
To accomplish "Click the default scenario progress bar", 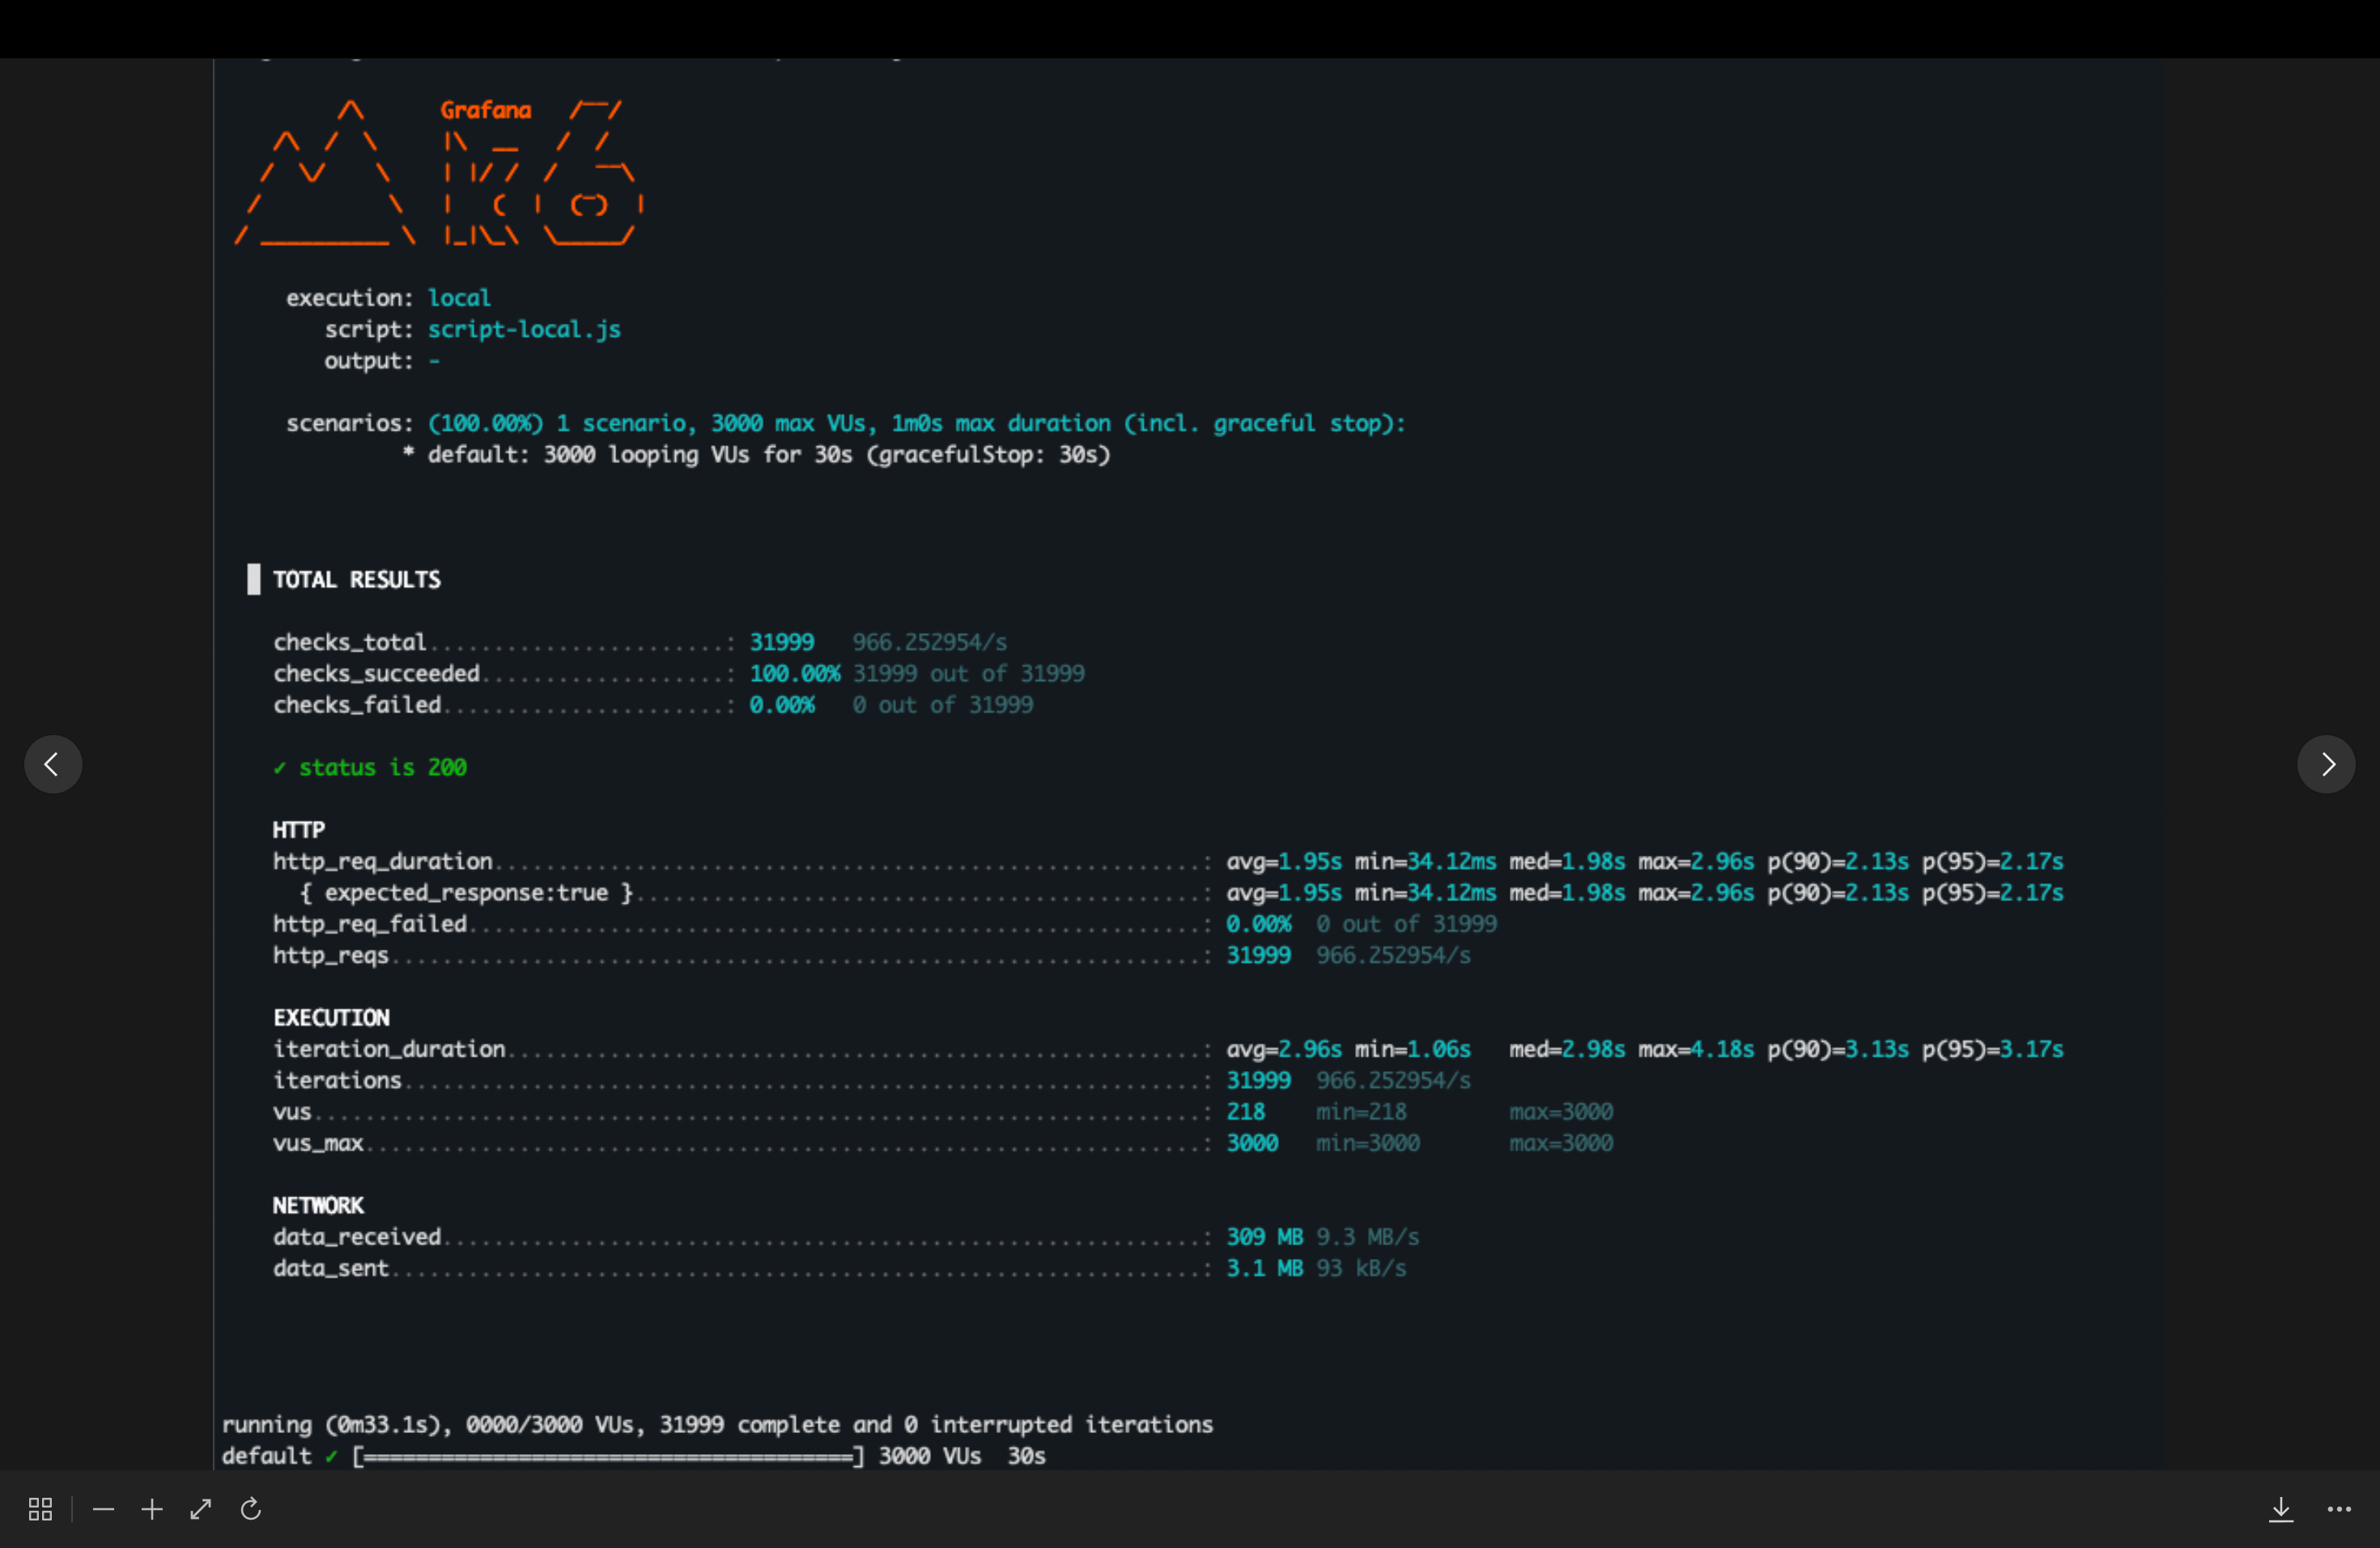I will coord(608,1456).
